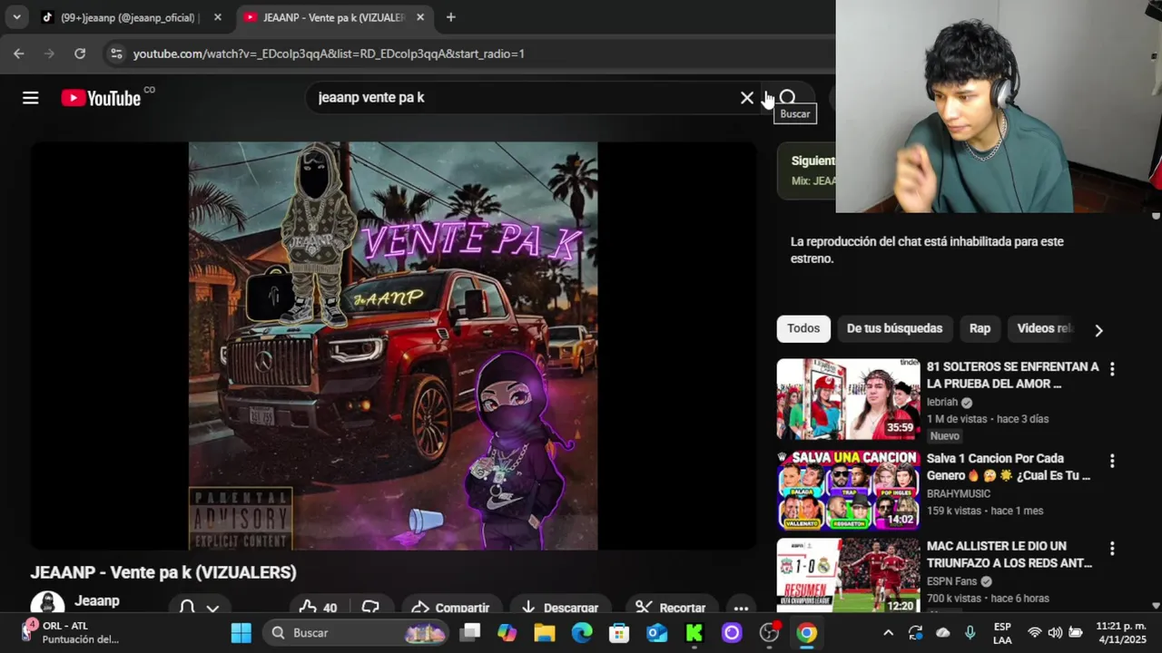
Task: Open title Salva 1 Cancion Por Cada Genero
Action: tap(1009, 467)
